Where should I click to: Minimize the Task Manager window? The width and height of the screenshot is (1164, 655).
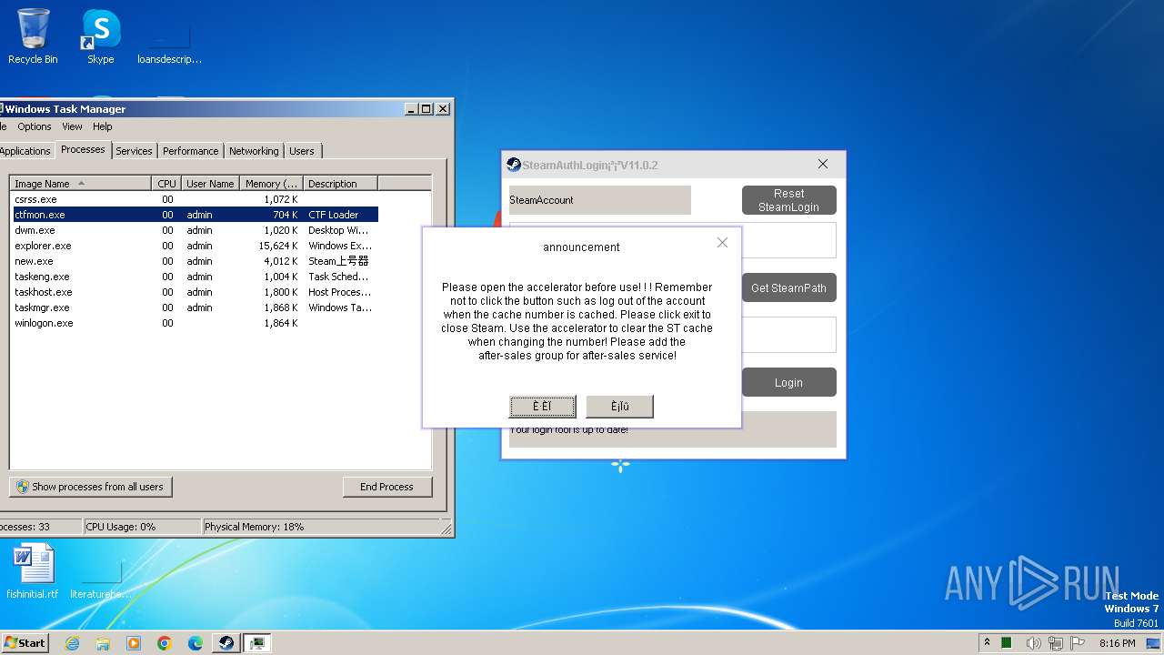coord(411,109)
